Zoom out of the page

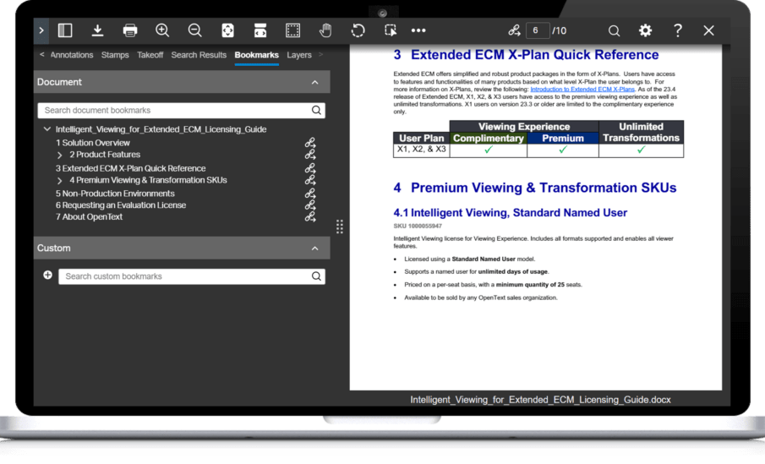[194, 30]
